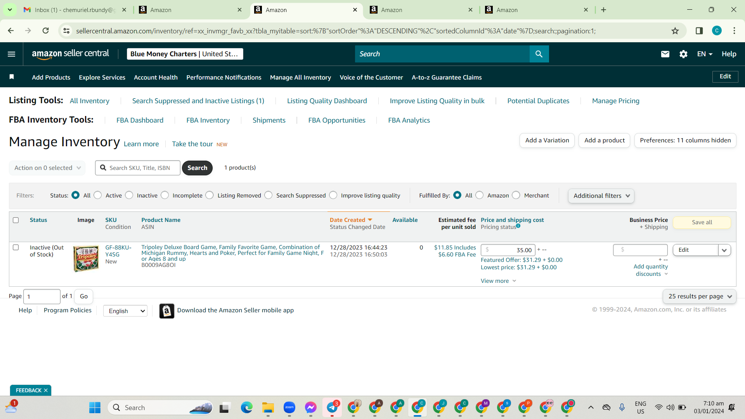Click the Amazon Seller mobile app icon
Screen dimensions: 745x419
coord(167,311)
